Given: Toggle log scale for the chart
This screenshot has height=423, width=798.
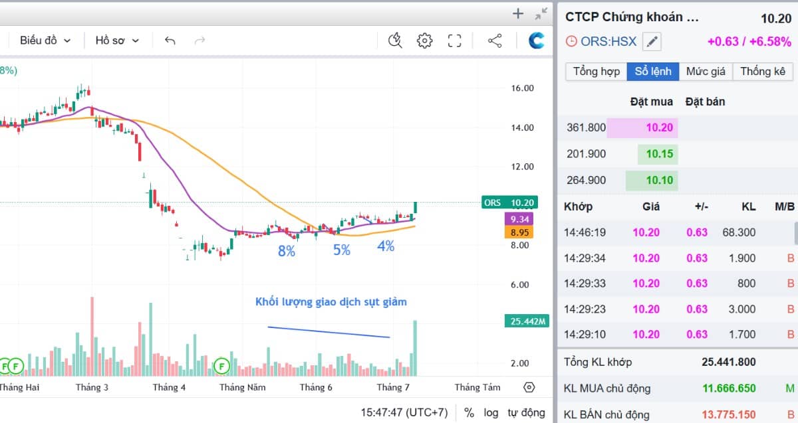Looking at the screenshot, I should [x=491, y=412].
